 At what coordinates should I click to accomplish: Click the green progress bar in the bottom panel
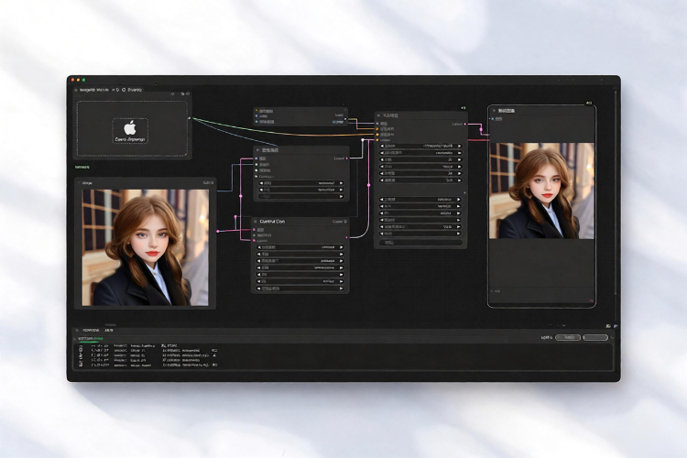coord(89,342)
